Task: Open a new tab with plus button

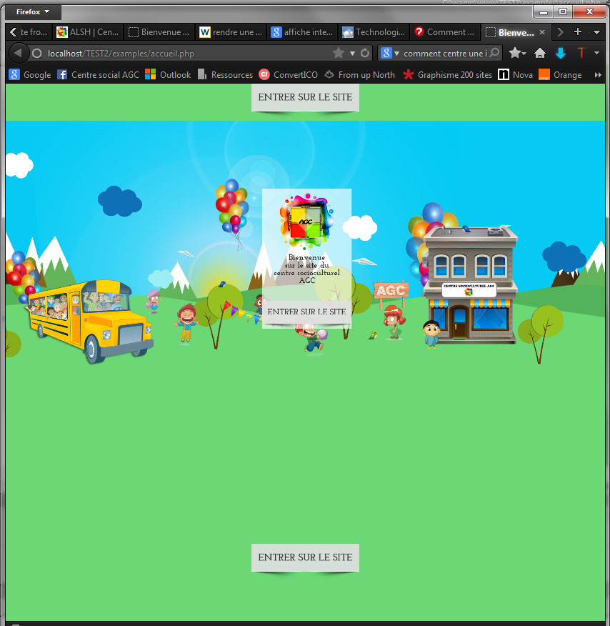Action: [578, 32]
